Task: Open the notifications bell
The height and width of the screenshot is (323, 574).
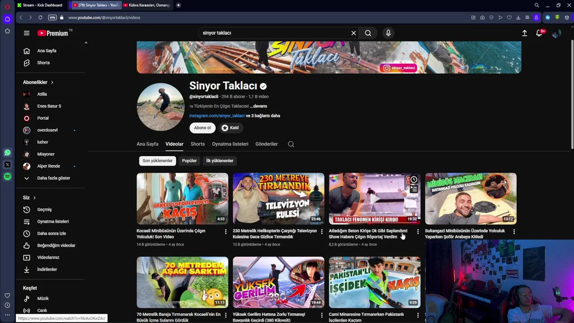Action: point(539,33)
